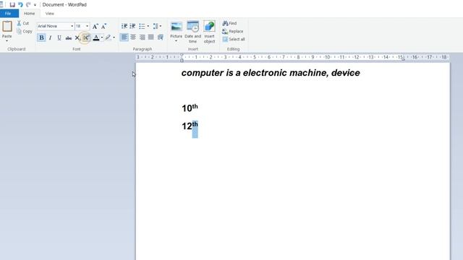Open the font family dropdown arrow

point(72,26)
